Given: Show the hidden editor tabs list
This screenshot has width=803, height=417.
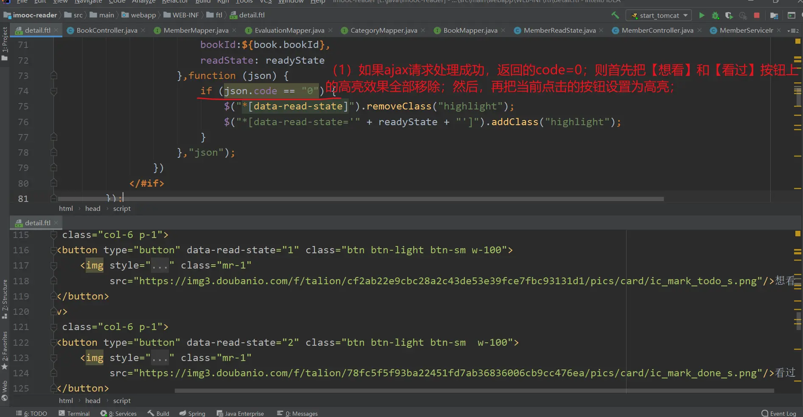Looking at the screenshot, I should [793, 31].
